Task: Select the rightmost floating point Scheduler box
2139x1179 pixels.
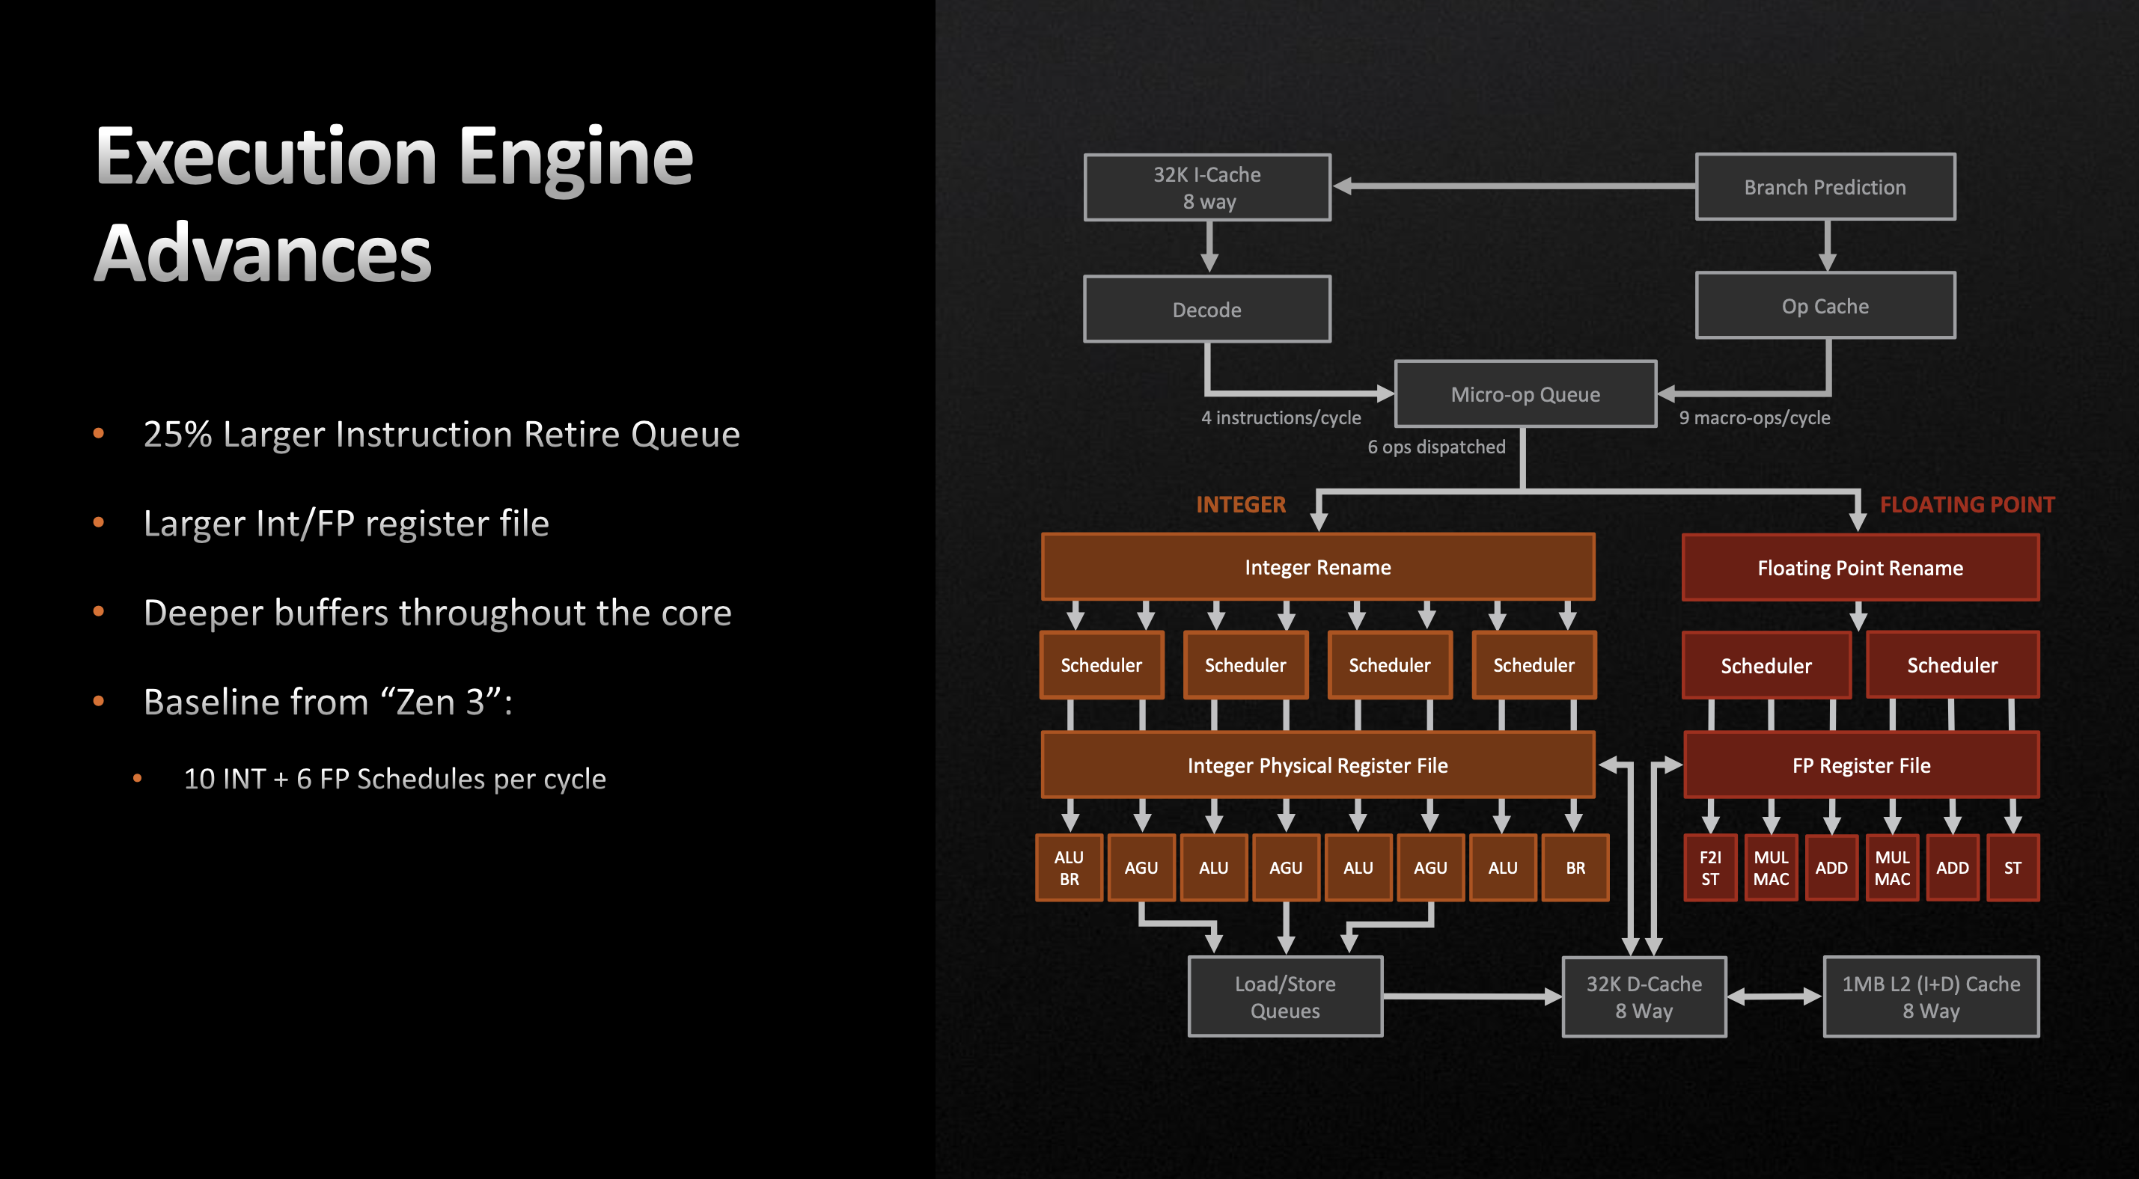Action: [x=1952, y=664]
